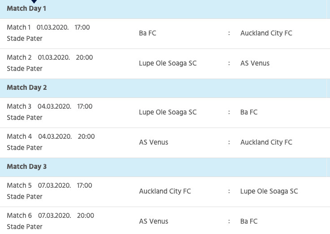
Task: Open Auckland City FC in Match 5
Action: 165,191
